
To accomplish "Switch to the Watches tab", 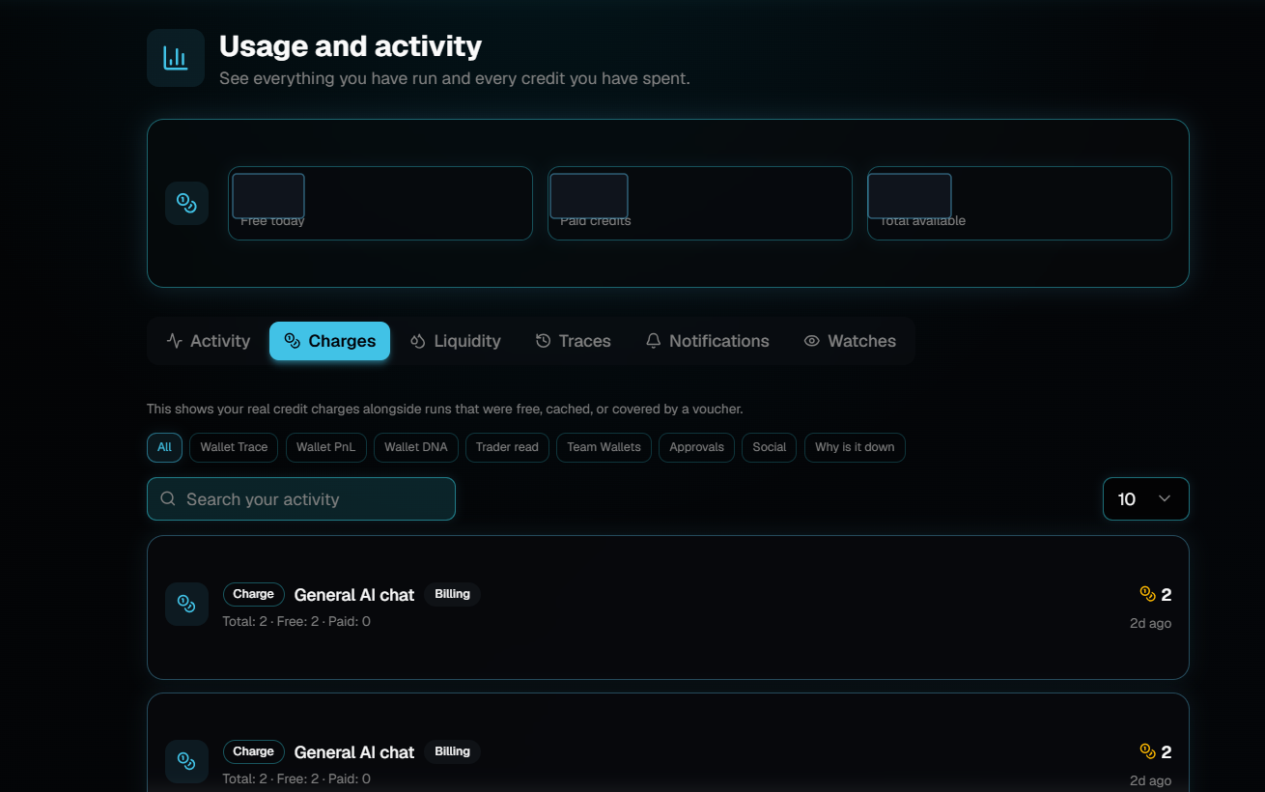I will 850,341.
